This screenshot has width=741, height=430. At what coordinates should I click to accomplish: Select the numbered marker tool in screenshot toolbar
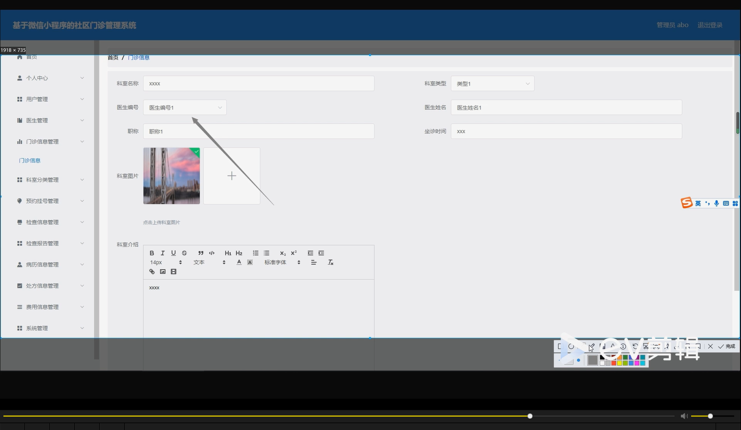(623, 346)
